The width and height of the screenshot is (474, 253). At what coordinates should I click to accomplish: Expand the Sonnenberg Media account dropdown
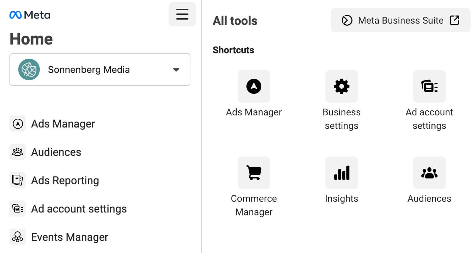pyautogui.click(x=100, y=69)
